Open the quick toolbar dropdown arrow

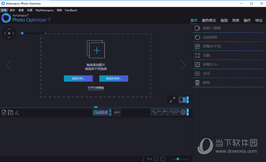[188, 112]
